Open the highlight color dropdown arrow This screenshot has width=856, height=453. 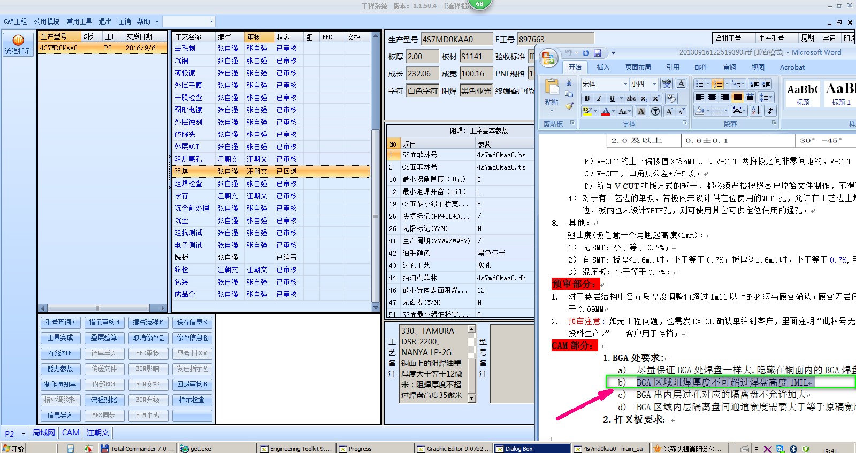[x=595, y=111]
